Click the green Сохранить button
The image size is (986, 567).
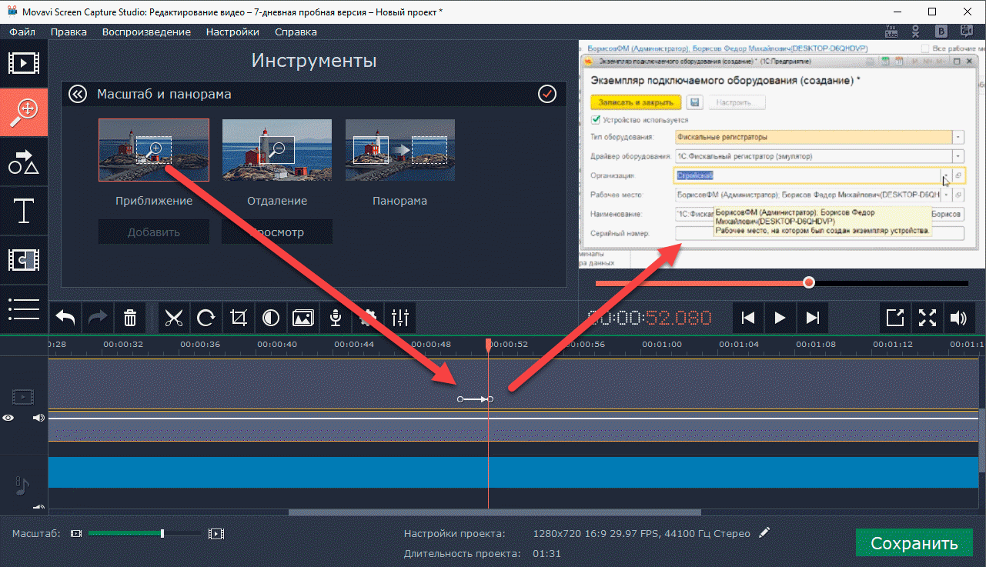point(914,543)
